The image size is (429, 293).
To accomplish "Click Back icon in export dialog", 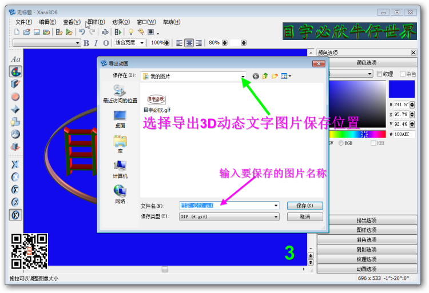I will point(256,76).
